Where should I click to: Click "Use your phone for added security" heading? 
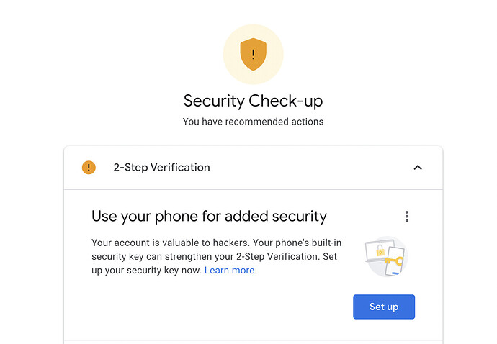(x=209, y=216)
